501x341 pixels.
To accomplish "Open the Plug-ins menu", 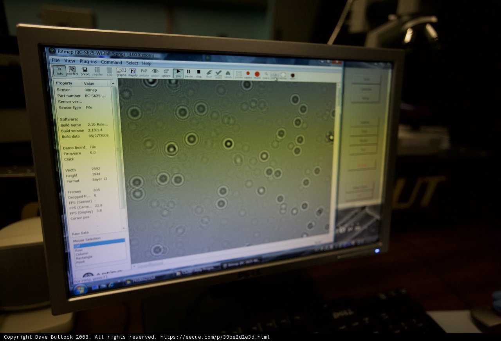I will click(88, 61).
